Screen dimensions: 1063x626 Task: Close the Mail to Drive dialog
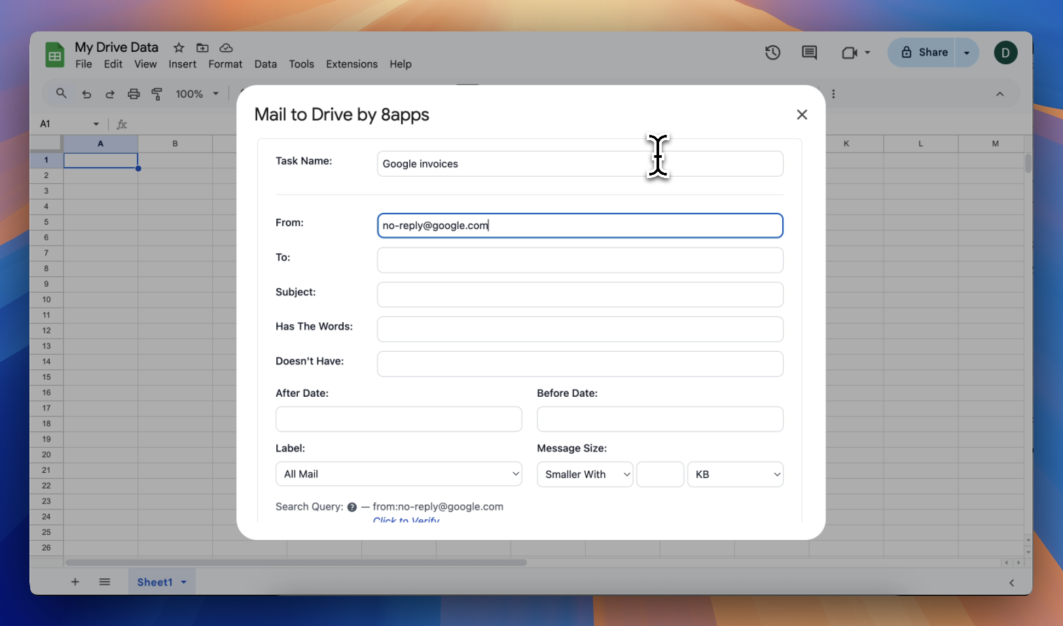click(x=802, y=115)
